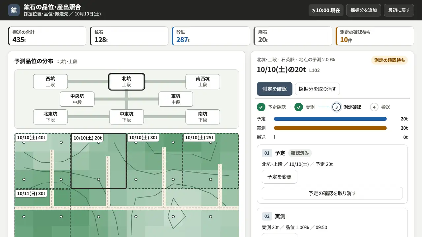Image resolution: width=422 pixels, height=237 pixels.
Task: Click the 鉱 app logo icon
Action: [x=14, y=10]
